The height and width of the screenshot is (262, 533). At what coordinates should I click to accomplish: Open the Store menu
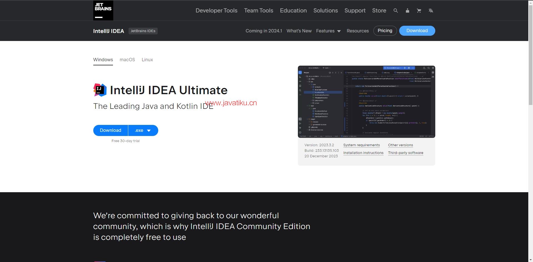379,11
